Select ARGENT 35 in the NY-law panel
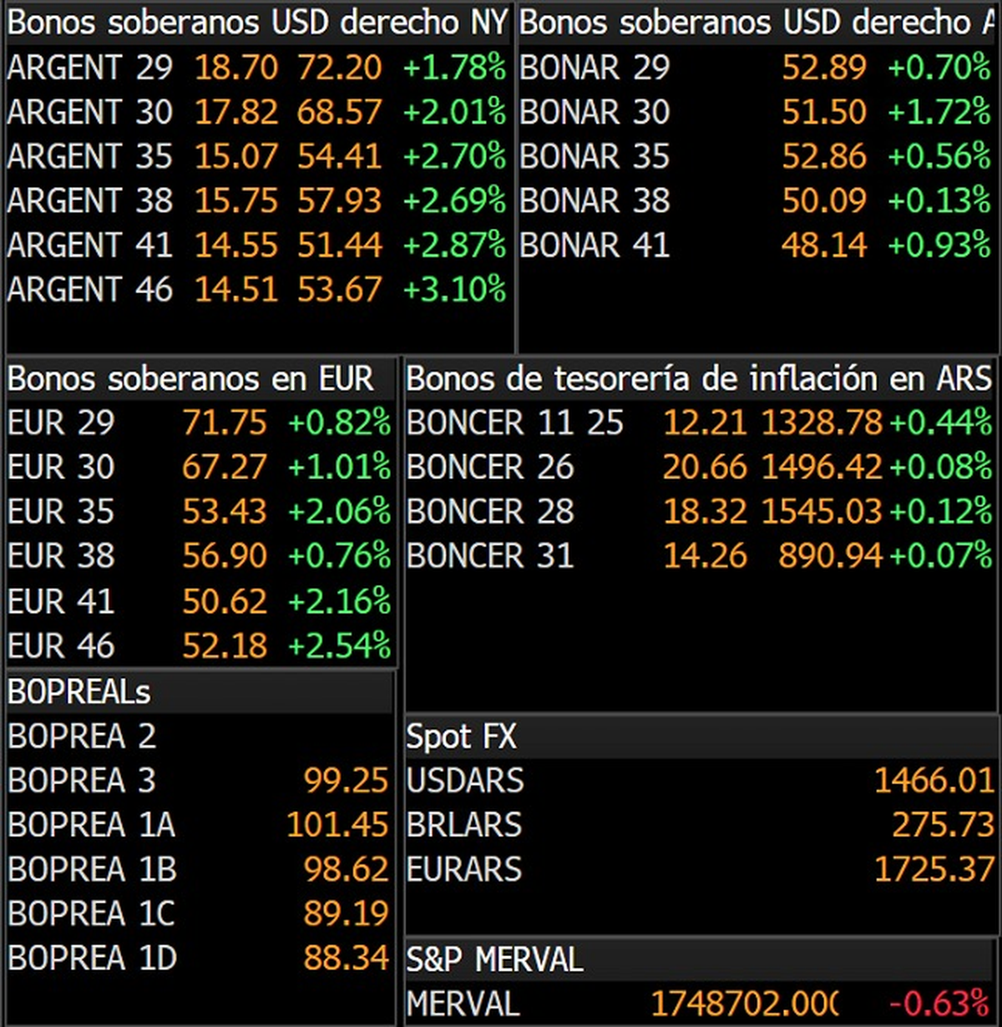Screen dimensions: 1002x1027 (x=90, y=156)
